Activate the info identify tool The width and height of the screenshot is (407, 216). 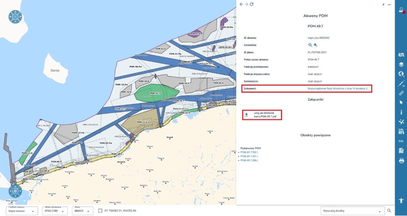tap(401, 112)
